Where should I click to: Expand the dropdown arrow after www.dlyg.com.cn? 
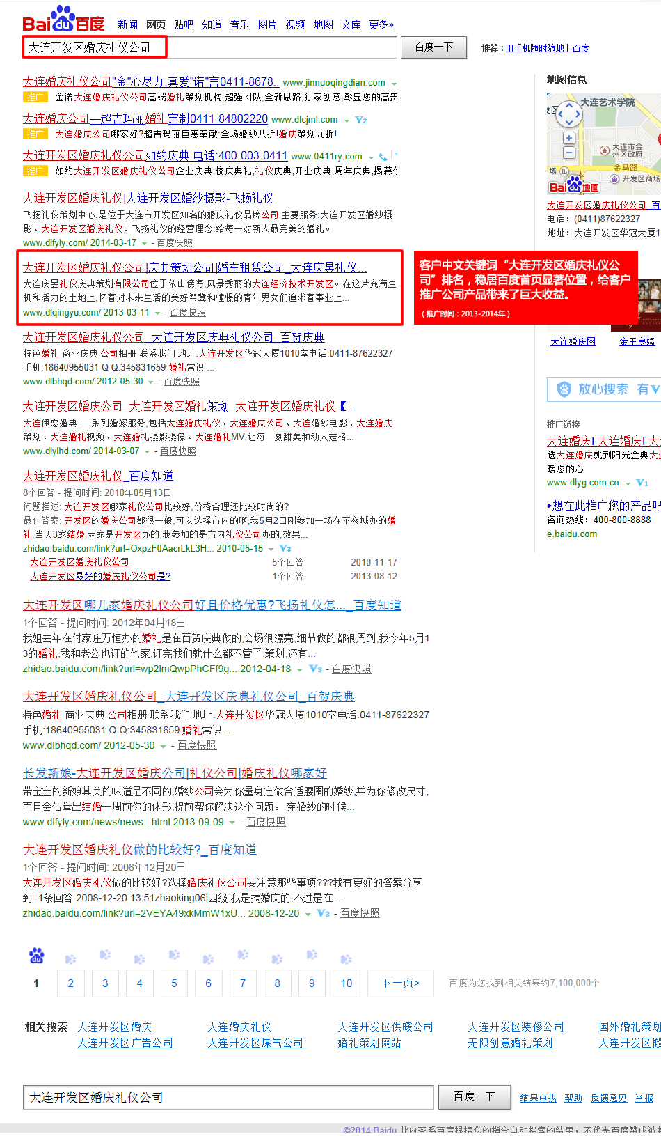628,483
